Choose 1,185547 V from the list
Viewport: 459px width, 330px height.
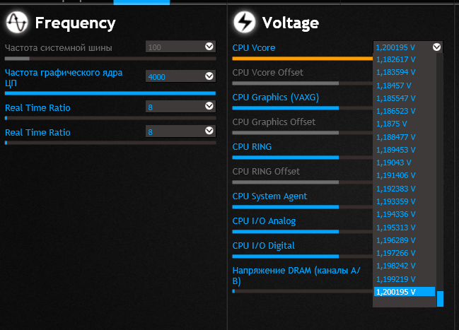(396, 98)
